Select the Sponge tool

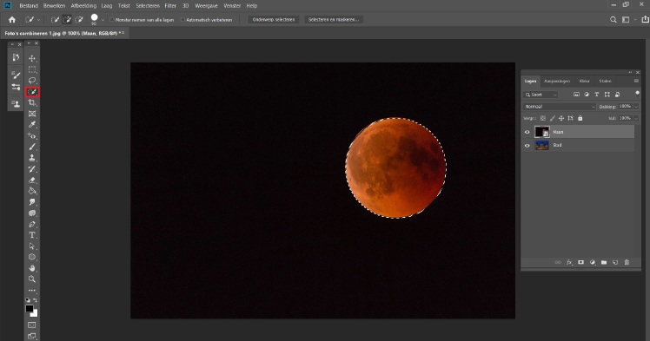click(32, 213)
